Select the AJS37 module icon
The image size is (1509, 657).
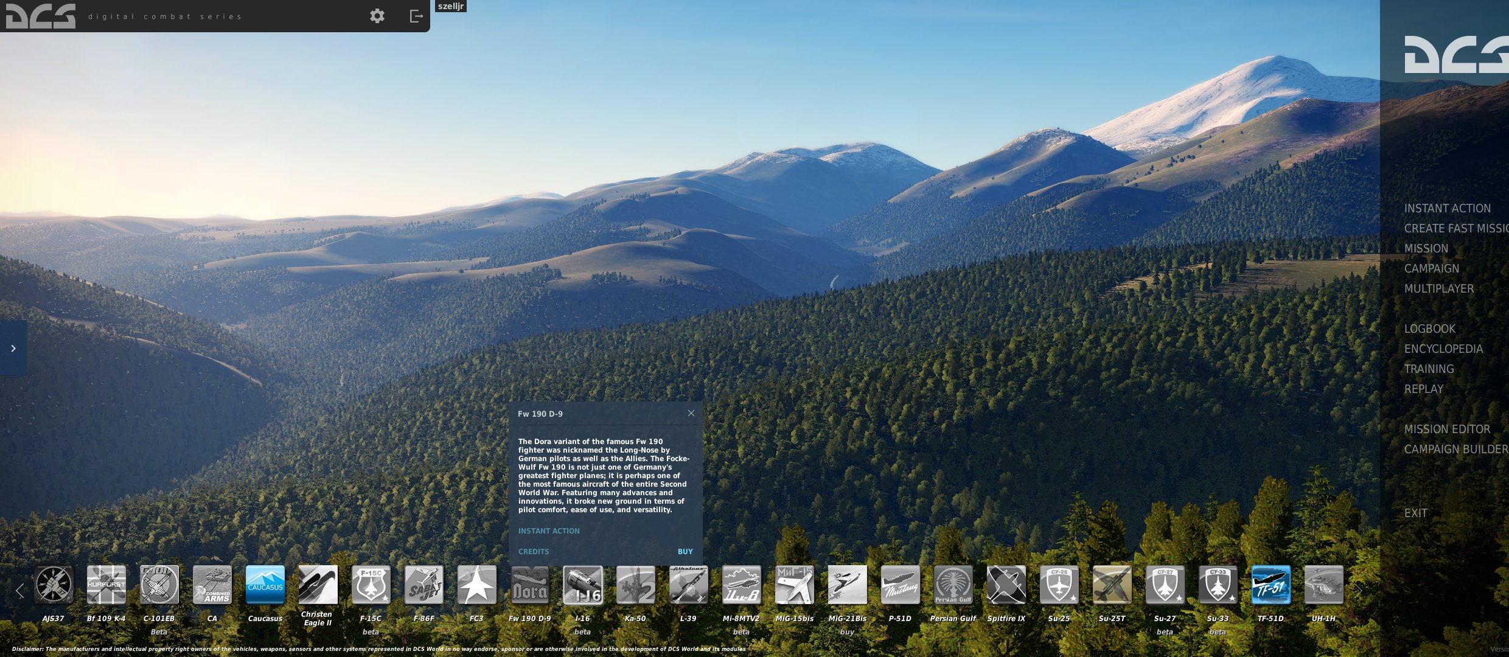54,585
